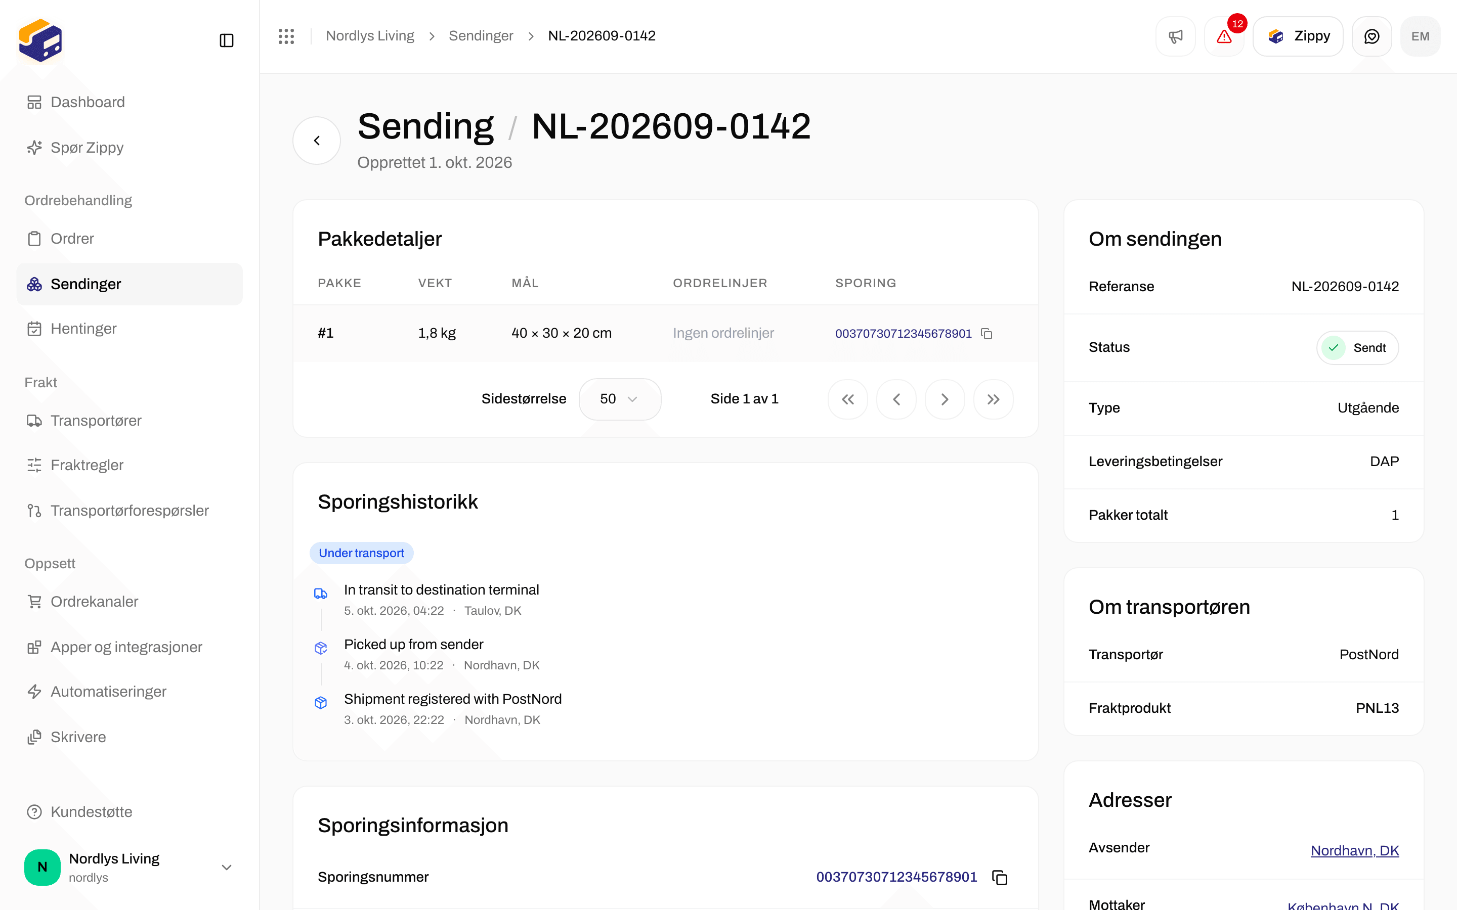Click the Sendt status badge
This screenshot has width=1457, height=910.
coord(1357,348)
